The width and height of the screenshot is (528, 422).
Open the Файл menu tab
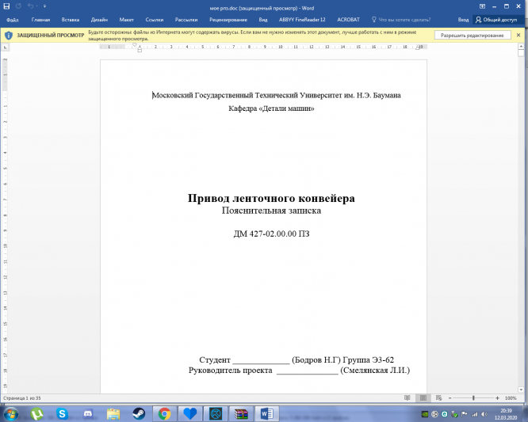(x=12, y=19)
